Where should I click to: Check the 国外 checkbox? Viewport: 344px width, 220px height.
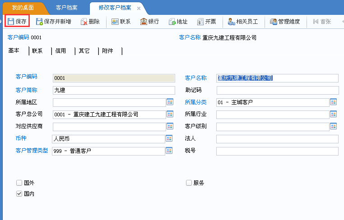19,183
